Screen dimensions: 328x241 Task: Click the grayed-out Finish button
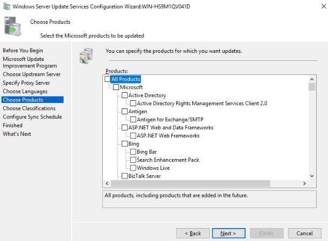[x=267, y=233]
